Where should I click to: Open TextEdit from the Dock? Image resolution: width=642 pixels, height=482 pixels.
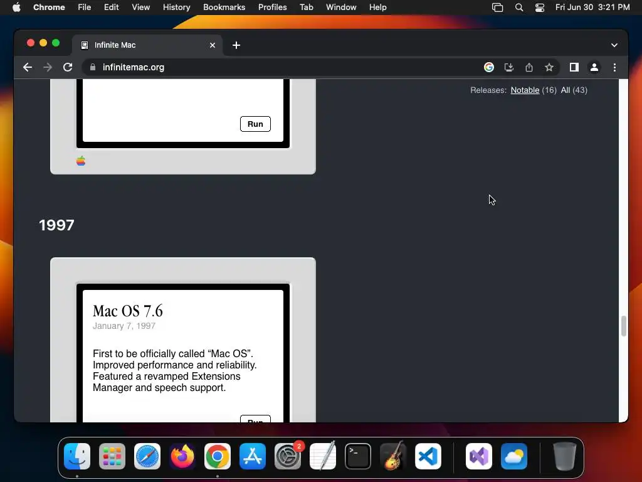323,456
